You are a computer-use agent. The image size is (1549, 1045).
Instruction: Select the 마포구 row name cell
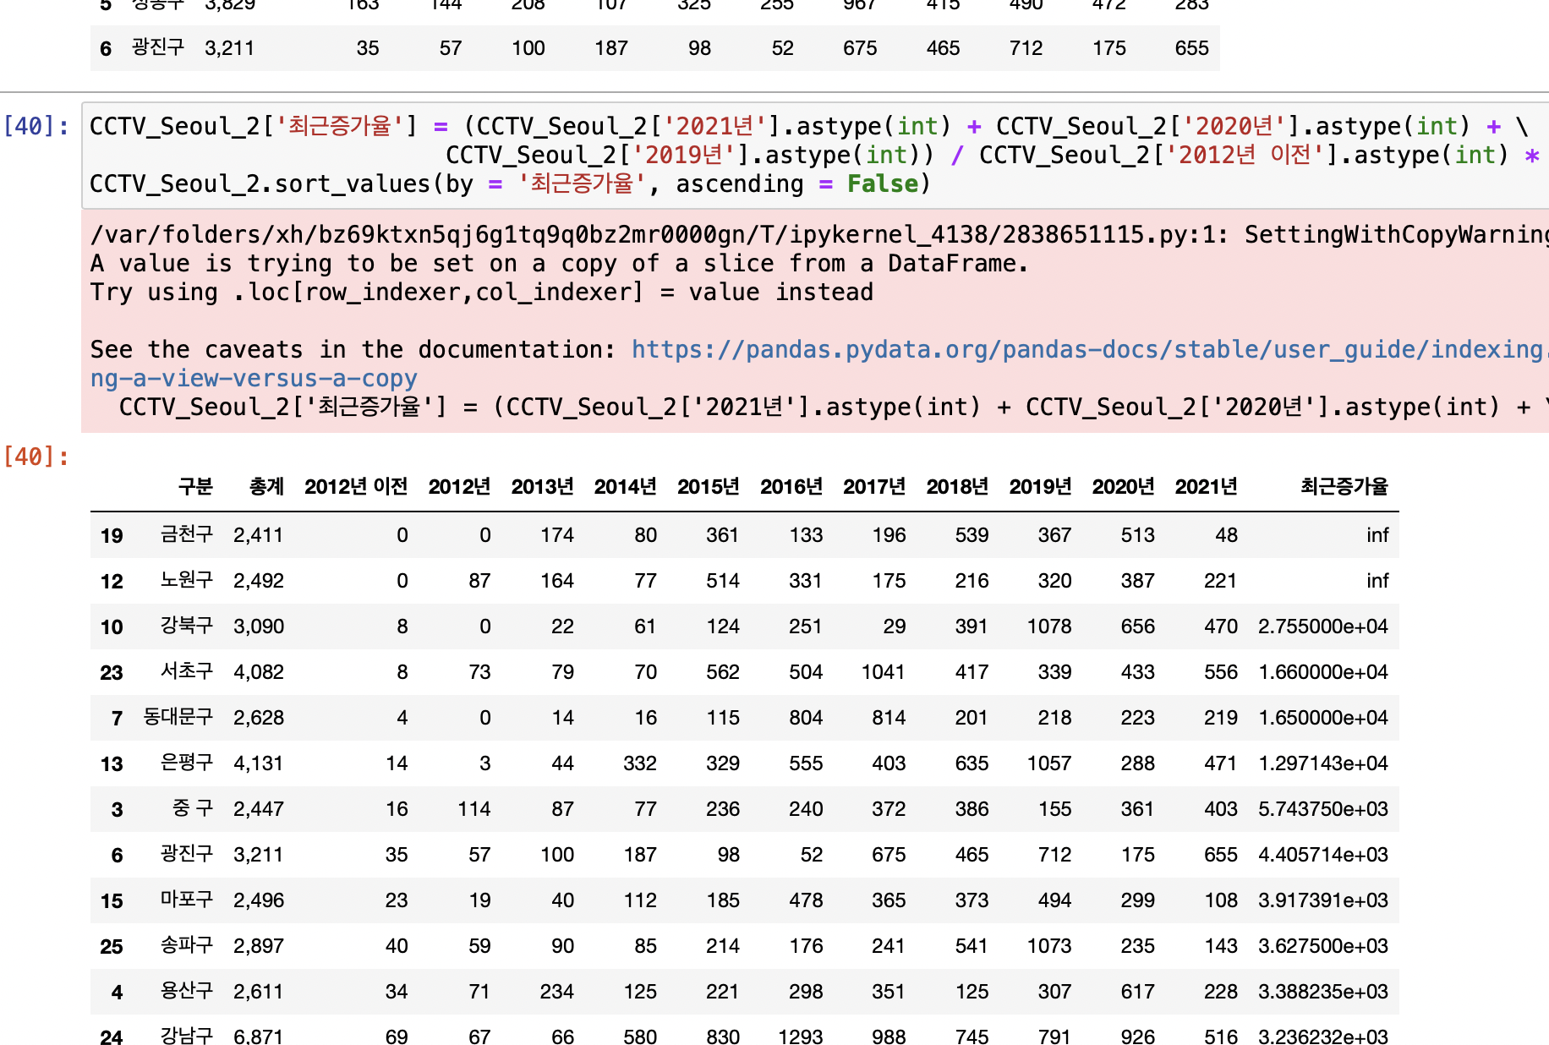click(x=187, y=900)
